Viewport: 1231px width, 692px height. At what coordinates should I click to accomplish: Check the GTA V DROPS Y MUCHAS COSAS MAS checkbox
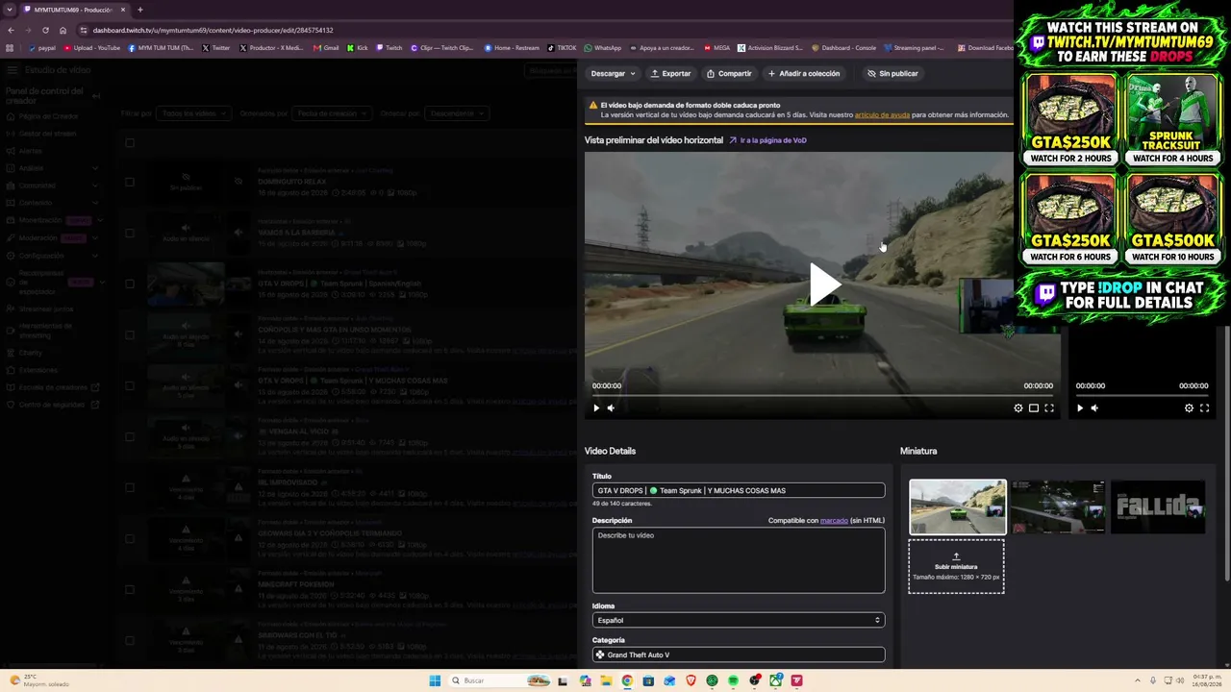coord(130,385)
